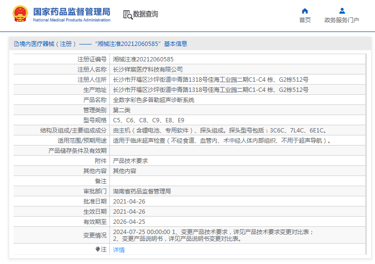Click the data query magnifier icon
Viewport: 375px width, 264px height.
[128, 15]
